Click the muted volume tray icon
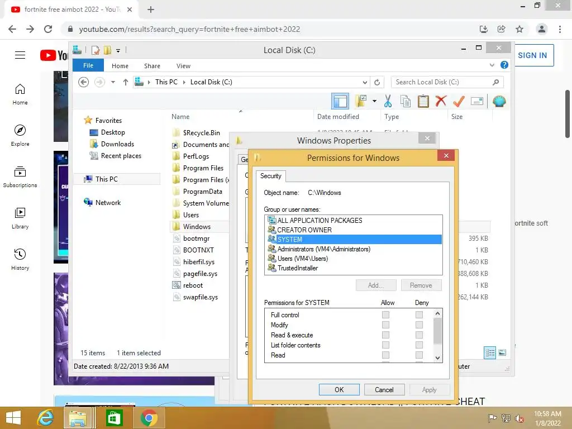 pos(519,418)
